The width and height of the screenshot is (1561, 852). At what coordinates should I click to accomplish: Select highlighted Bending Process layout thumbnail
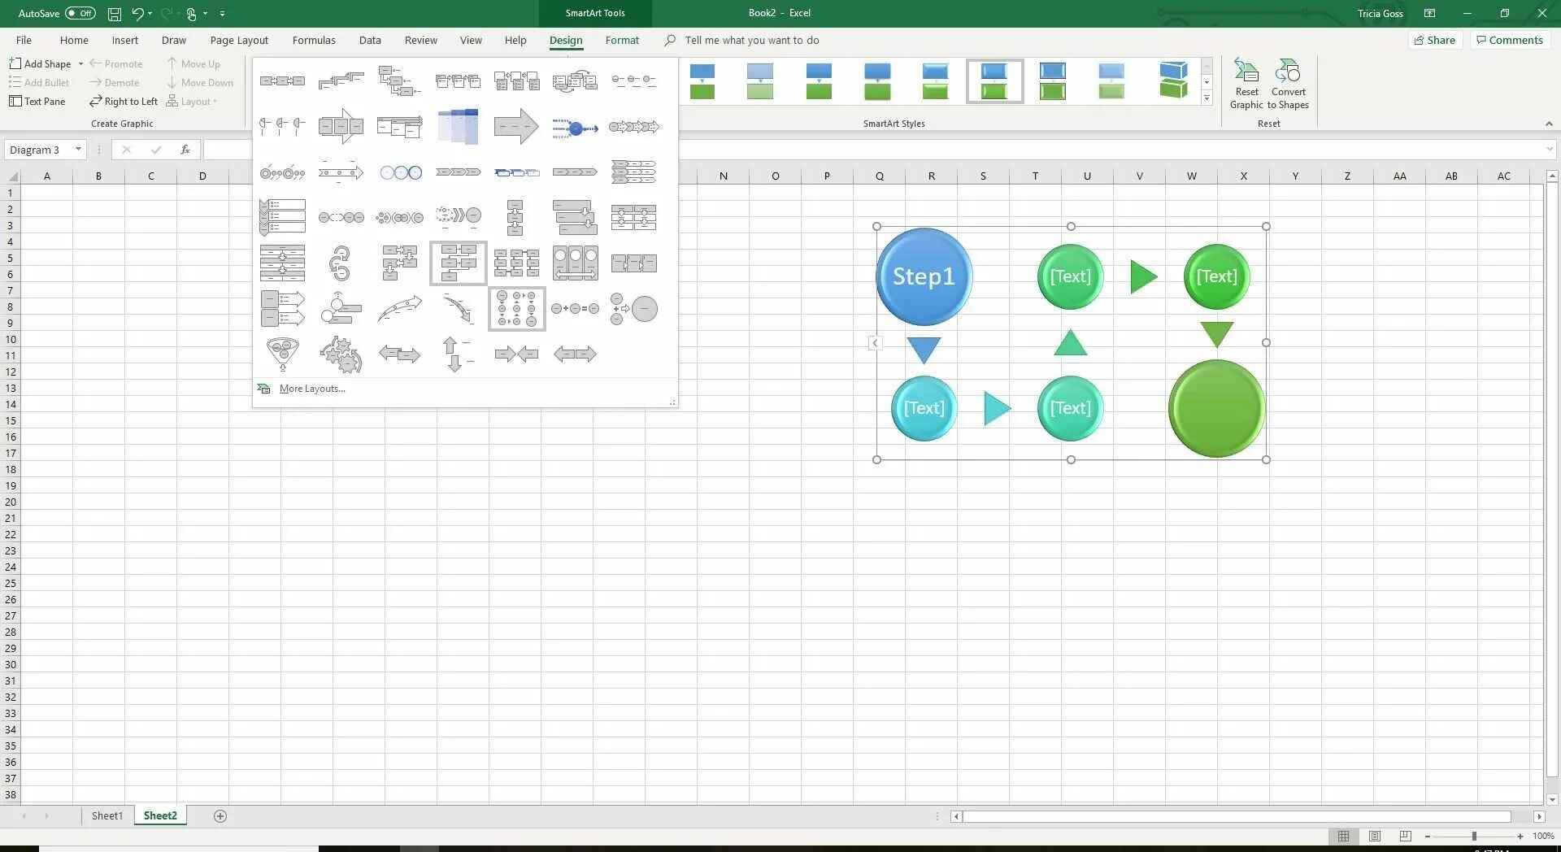[458, 263]
